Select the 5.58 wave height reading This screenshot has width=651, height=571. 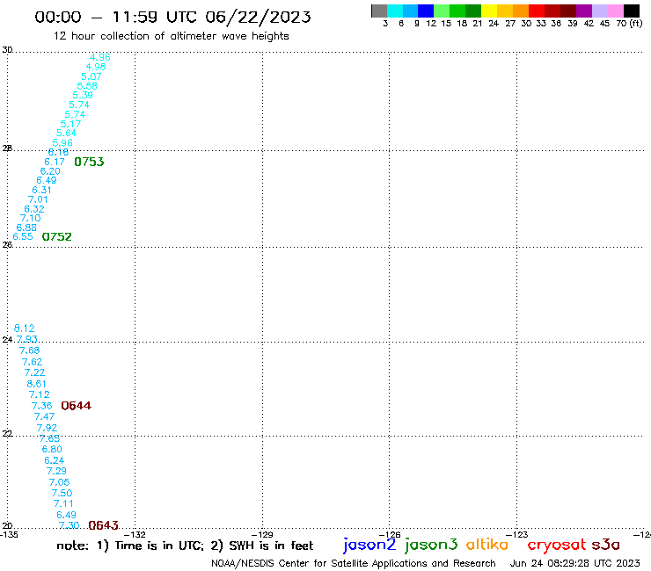click(87, 86)
